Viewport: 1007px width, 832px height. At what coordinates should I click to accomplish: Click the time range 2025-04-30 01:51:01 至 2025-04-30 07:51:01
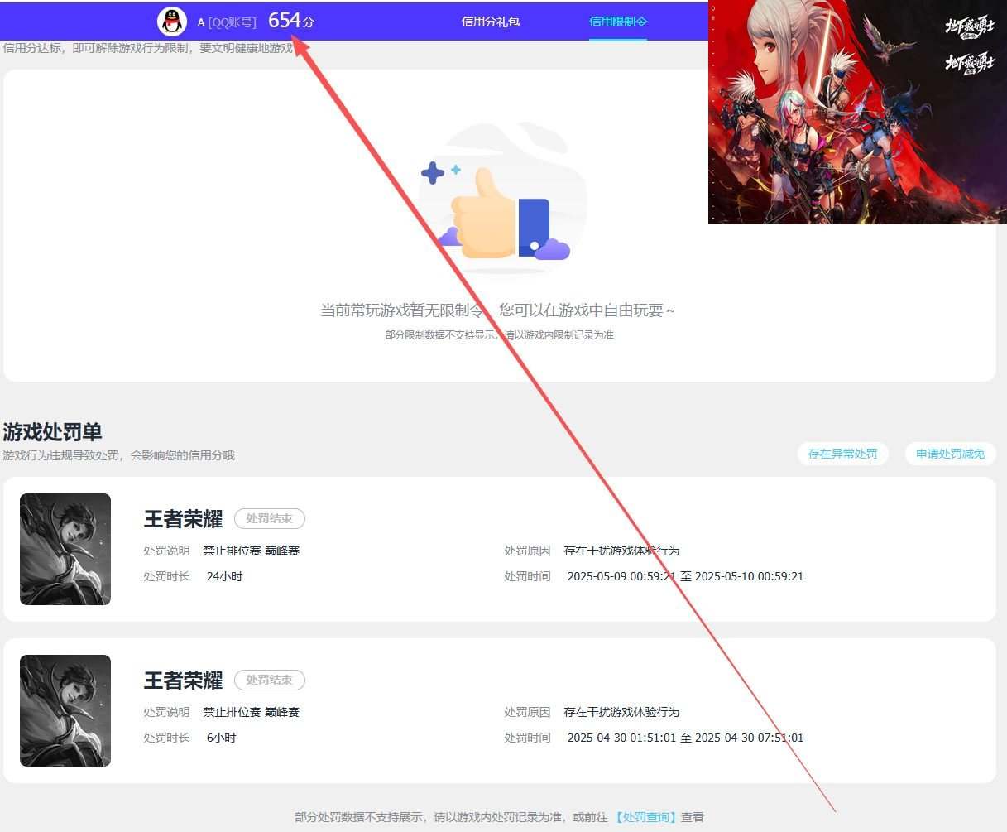pyautogui.click(x=685, y=738)
